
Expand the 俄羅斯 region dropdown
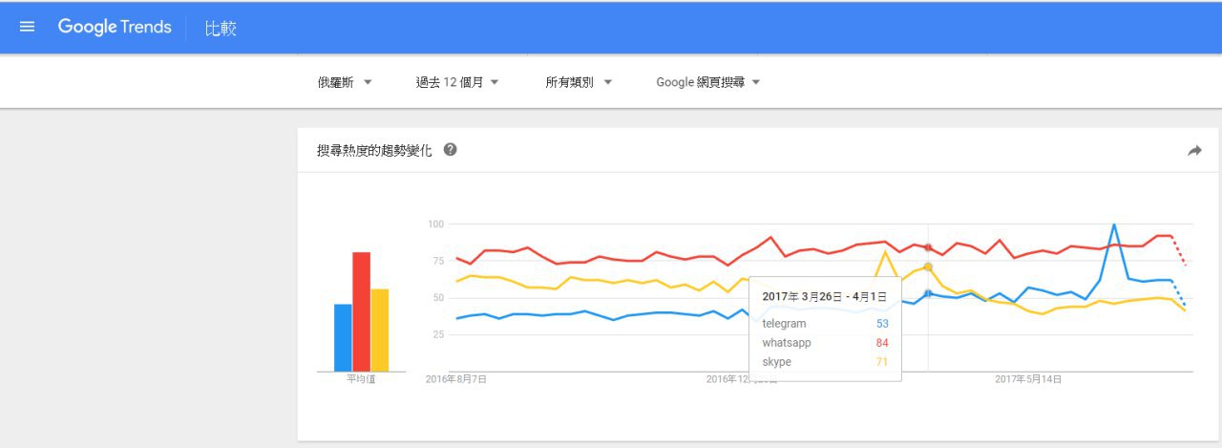point(345,82)
